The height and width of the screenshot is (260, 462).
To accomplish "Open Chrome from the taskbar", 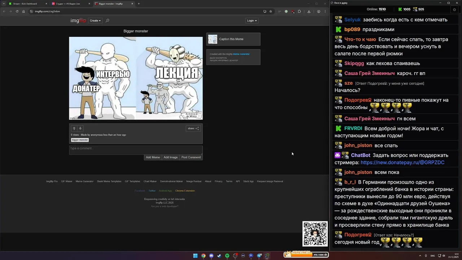I will (203, 256).
